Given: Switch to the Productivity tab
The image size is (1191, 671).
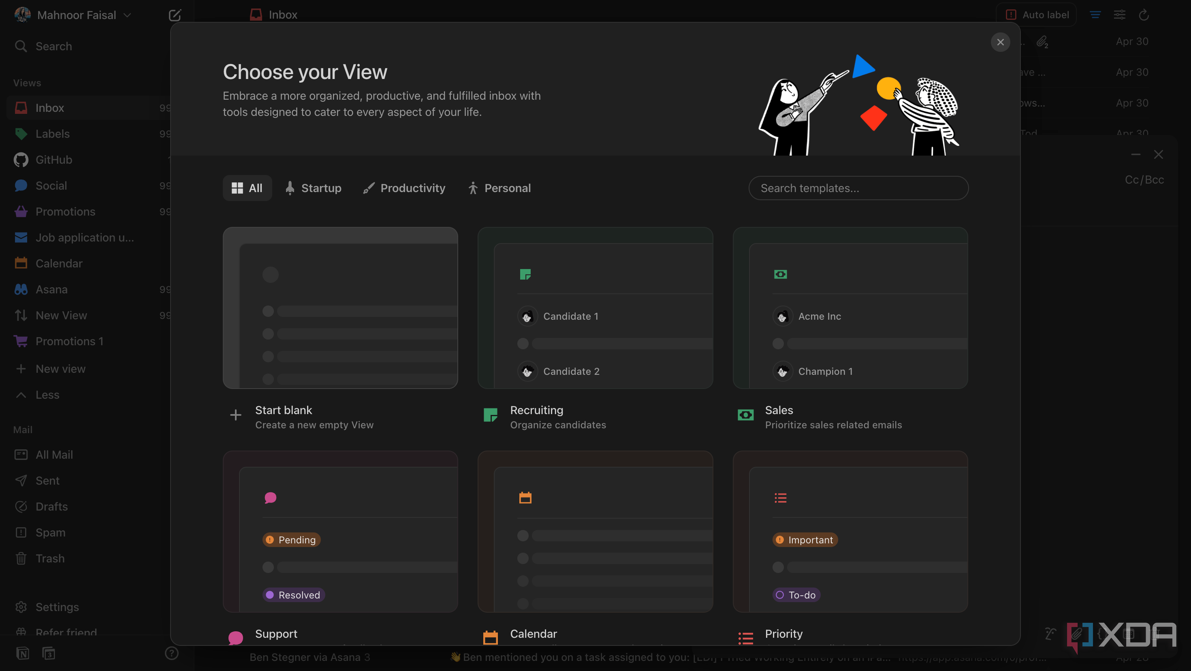Looking at the screenshot, I should coord(403,188).
